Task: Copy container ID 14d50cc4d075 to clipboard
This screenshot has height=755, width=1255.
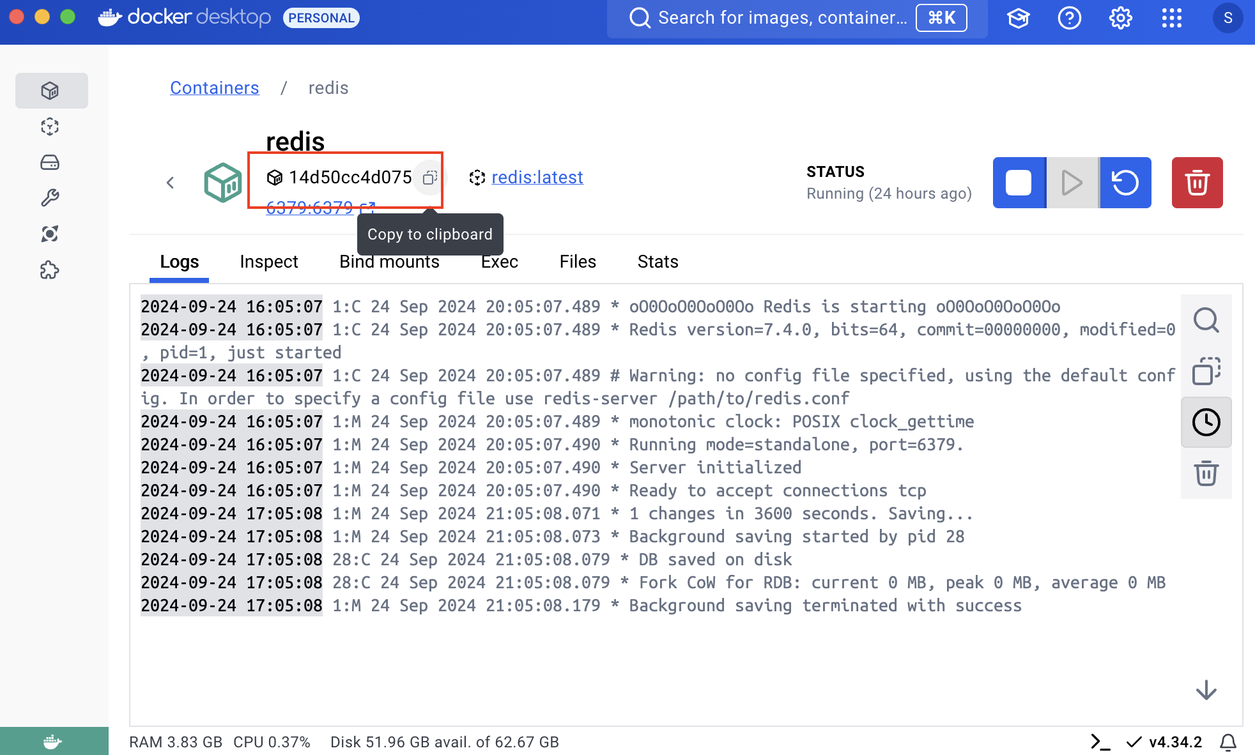Action: [430, 177]
